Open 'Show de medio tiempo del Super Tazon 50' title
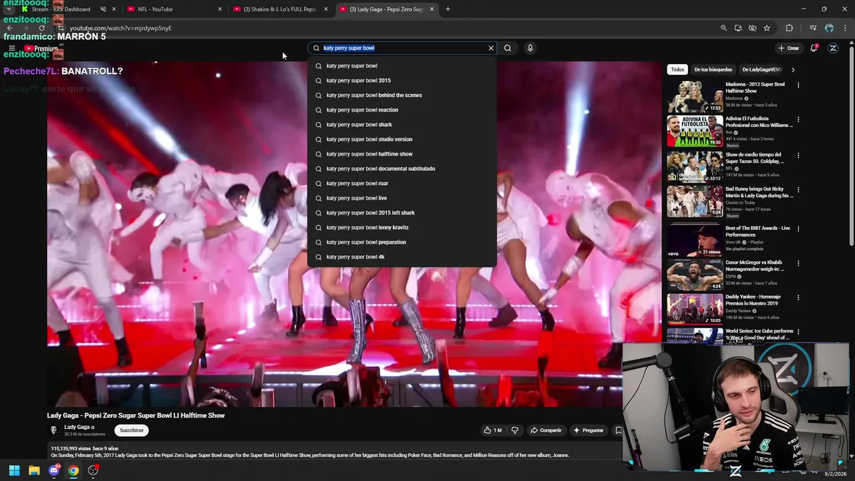Viewport: 855px width, 481px height. pyautogui.click(x=755, y=158)
